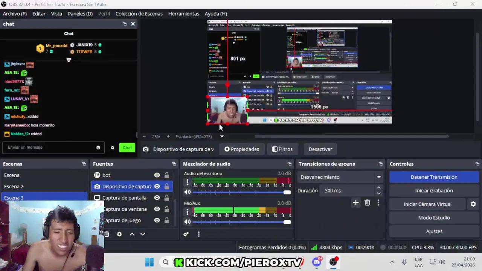
Task: Undock the Transiciones de escena panel
Action: 380,164
